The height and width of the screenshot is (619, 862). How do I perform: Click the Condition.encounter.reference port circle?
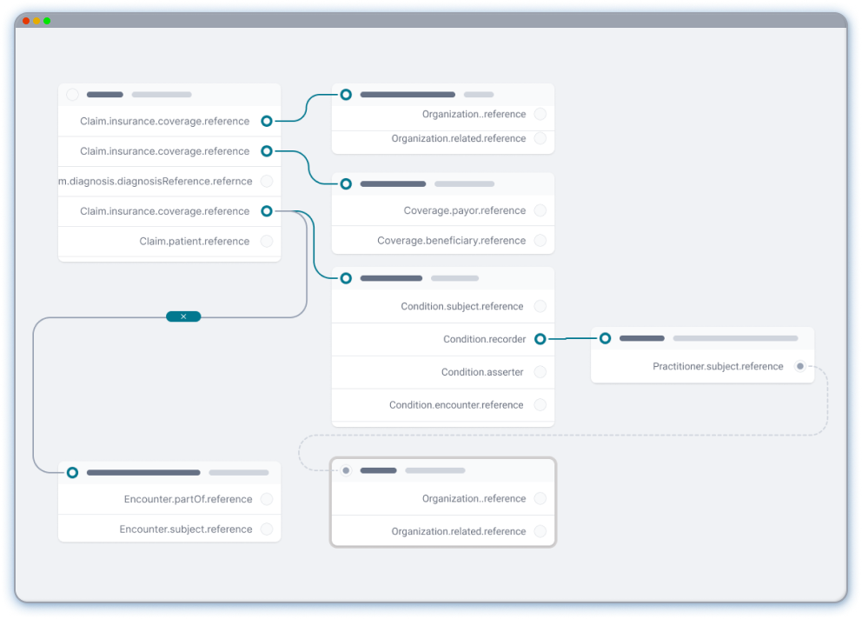[540, 405]
